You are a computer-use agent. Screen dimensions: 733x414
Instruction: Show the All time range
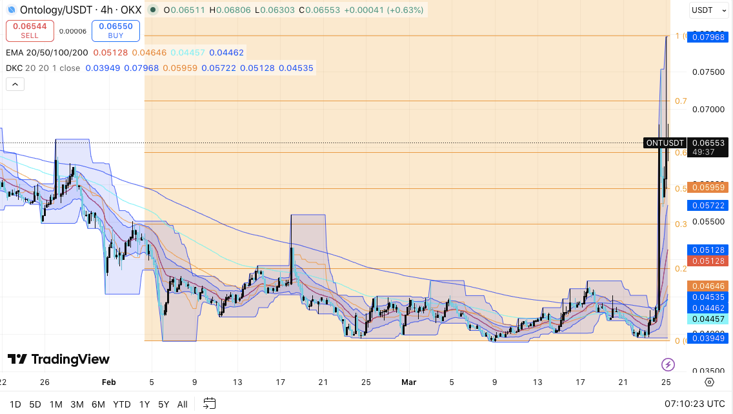[x=182, y=404]
